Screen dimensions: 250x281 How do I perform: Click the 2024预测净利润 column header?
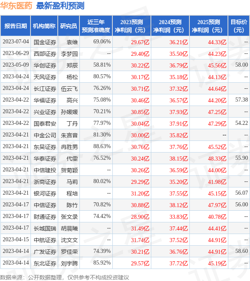[170, 26]
